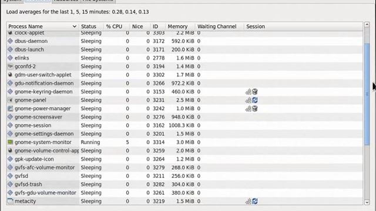Sort processes by % CPU column
The width and height of the screenshot is (376, 211).
point(117,26)
